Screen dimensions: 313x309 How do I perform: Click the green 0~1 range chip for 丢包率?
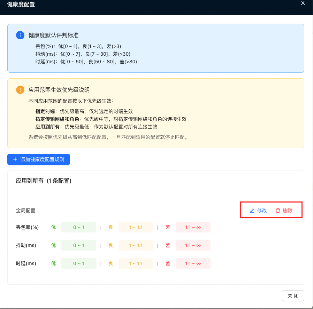tap(78, 227)
